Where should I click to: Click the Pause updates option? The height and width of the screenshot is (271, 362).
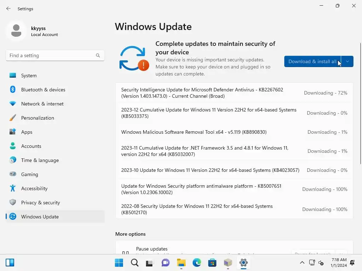click(x=234, y=248)
